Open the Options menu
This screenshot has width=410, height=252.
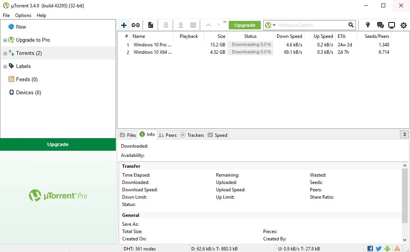coord(23,15)
